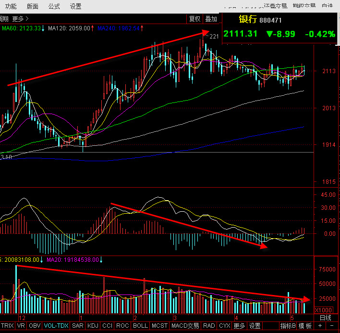
Task: Click the 2113 price axis label
Action: (x=329, y=71)
